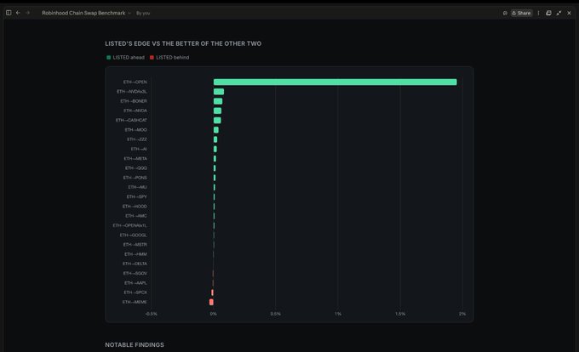Go forward with the right arrow
579x352 pixels.
(28, 13)
